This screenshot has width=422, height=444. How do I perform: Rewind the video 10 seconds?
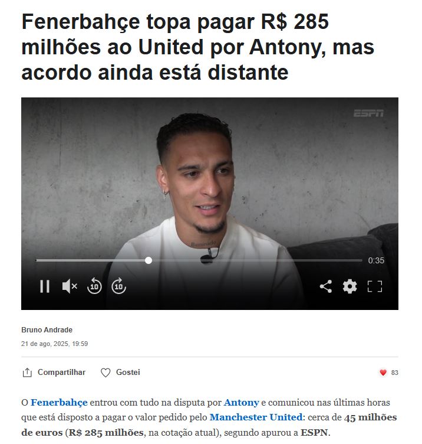[x=94, y=286]
